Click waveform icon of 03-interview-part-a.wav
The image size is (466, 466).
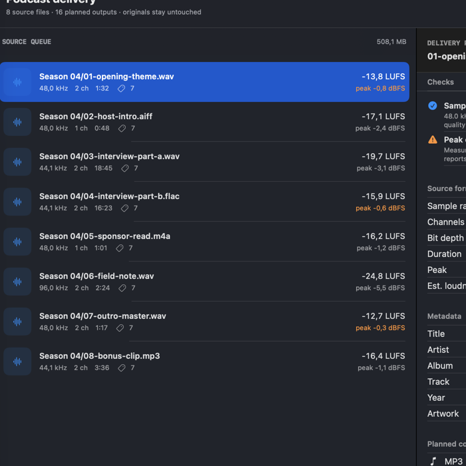pyautogui.click(x=17, y=162)
